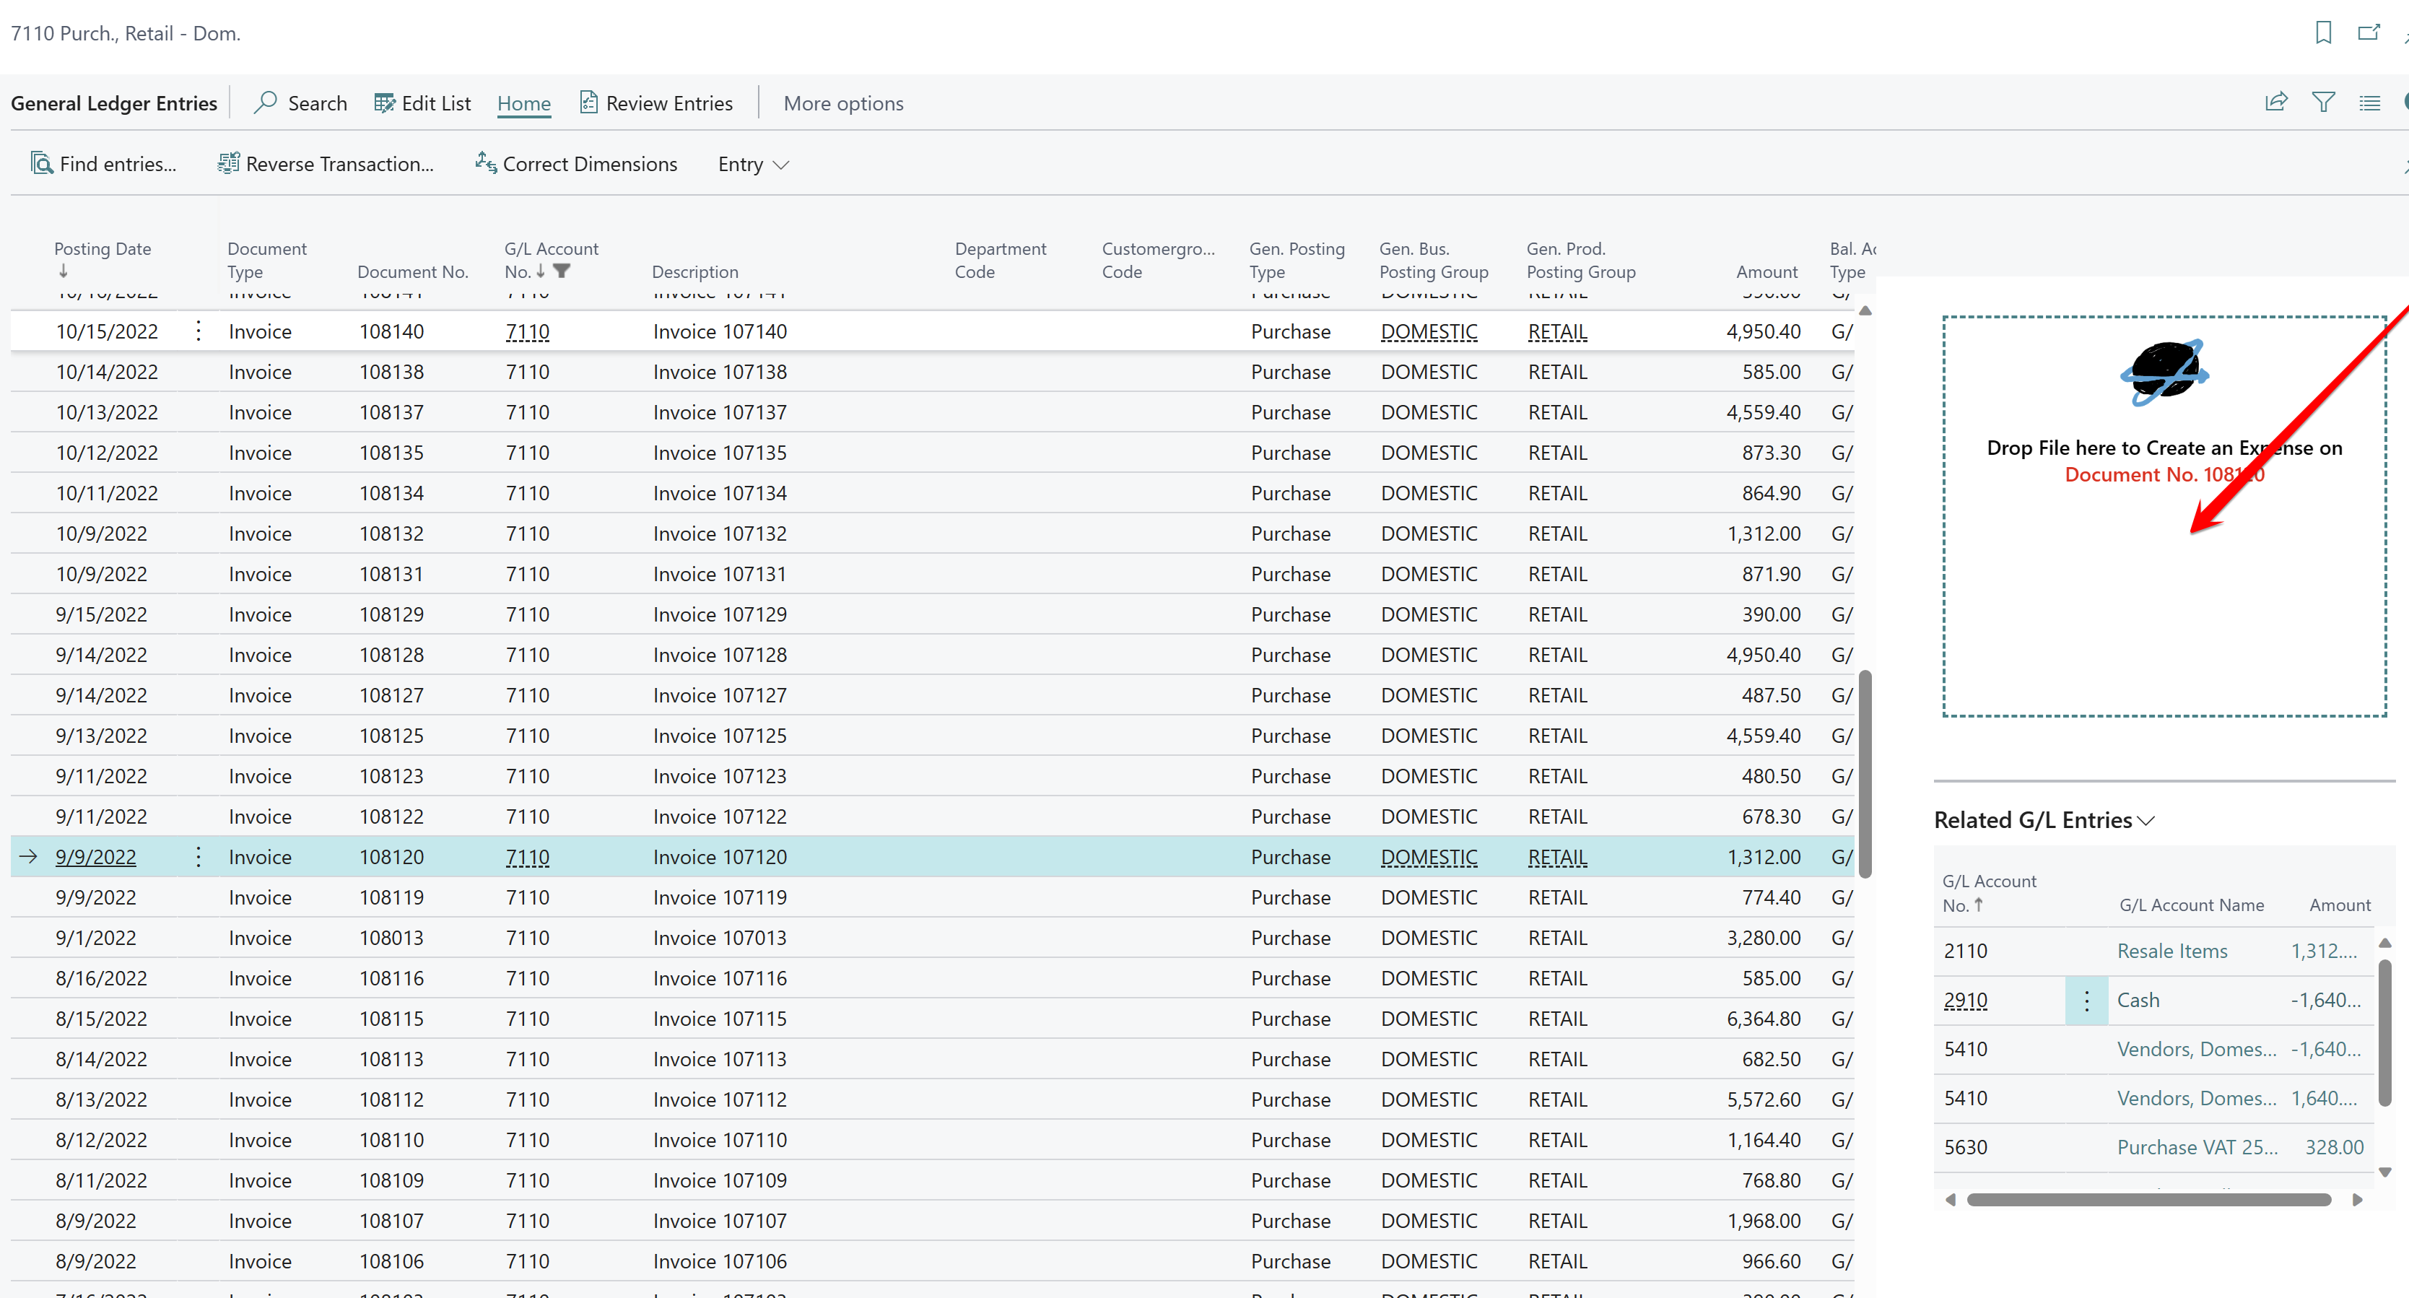This screenshot has width=2409, height=1298.
Task: Open the Review Entries menu item
Action: point(655,103)
